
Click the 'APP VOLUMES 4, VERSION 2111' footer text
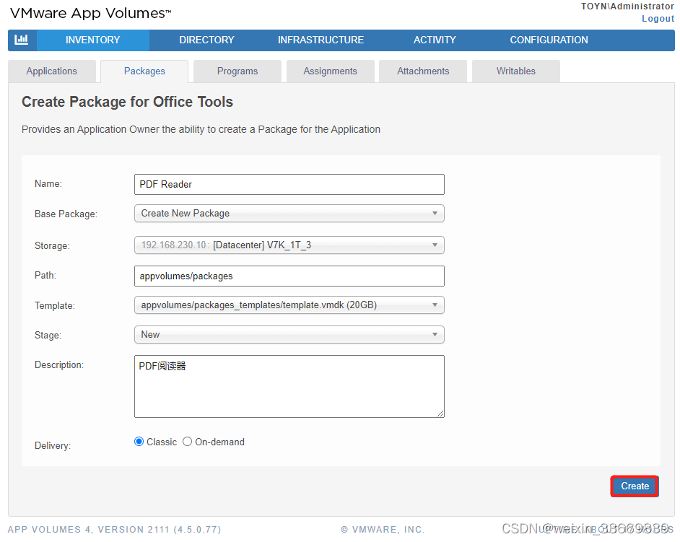(115, 530)
